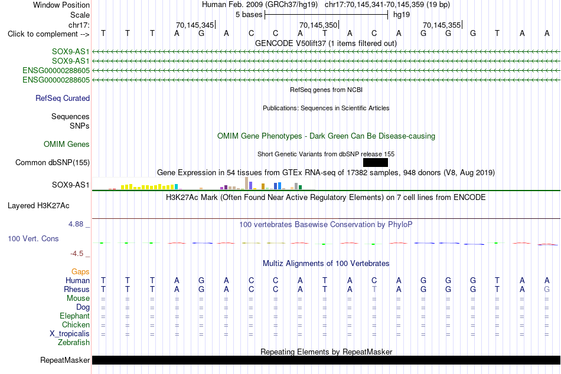Select the RepeatMasker track label

[65, 360]
